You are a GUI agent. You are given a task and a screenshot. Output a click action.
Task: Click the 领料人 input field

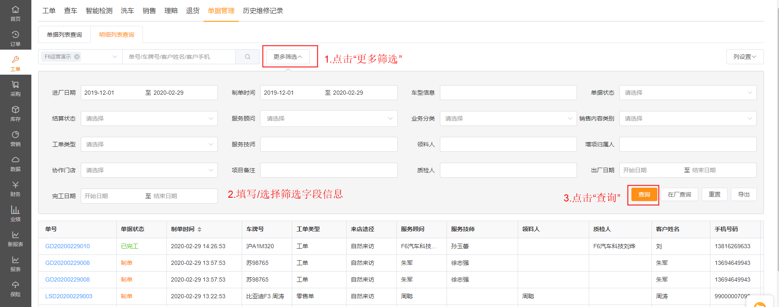(x=508, y=144)
